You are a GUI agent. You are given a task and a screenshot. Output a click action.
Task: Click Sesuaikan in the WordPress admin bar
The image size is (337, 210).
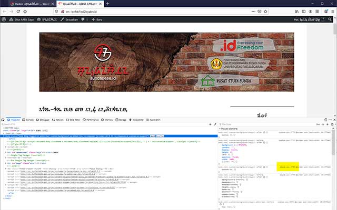69,19
